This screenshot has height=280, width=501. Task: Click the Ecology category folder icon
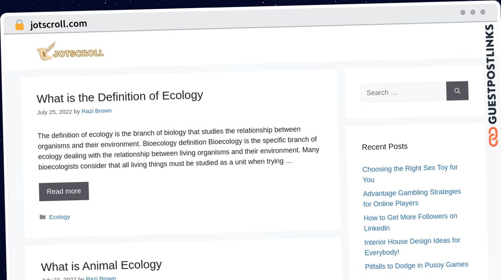click(x=43, y=217)
